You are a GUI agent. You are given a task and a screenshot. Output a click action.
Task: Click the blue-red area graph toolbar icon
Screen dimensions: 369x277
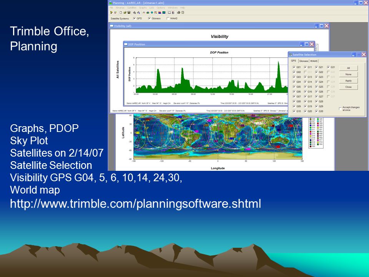(x=160, y=12)
